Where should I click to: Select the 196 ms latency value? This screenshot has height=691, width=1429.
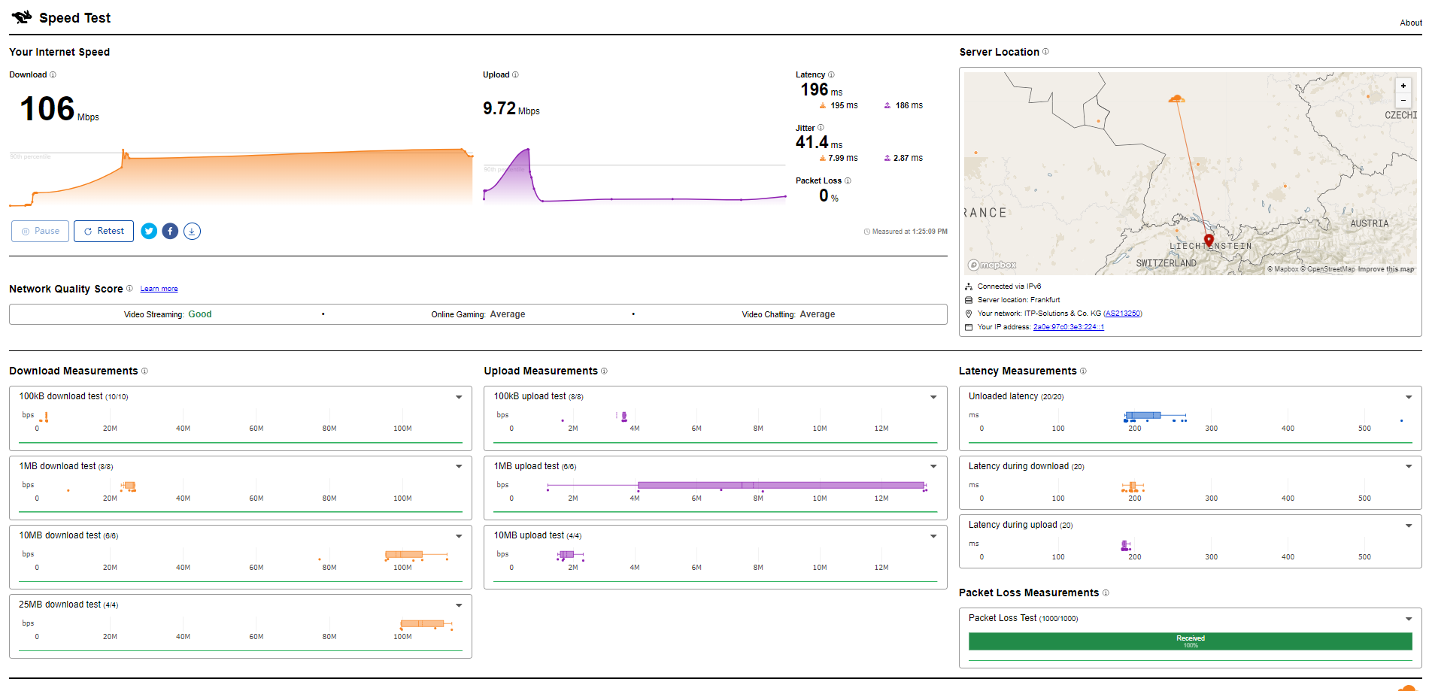821,89
